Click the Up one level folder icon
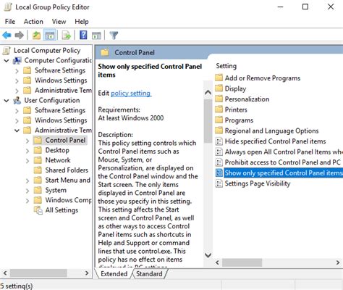 point(36,36)
